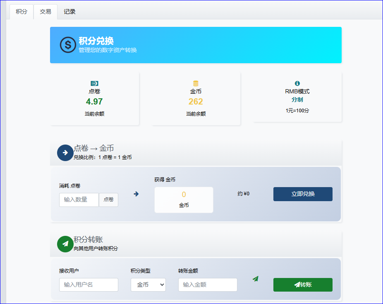Click the gold coin stack icon
This screenshot has height=304, width=383.
point(196,83)
